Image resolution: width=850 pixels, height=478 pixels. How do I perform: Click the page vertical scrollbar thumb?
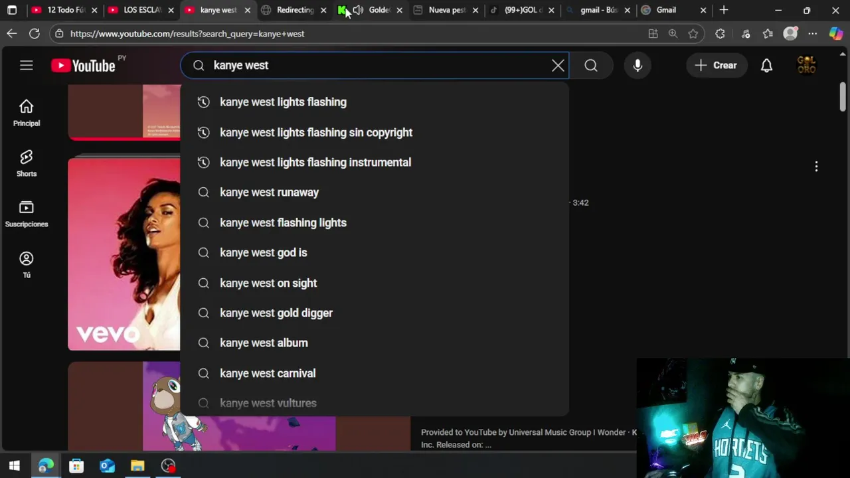[x=842, y=98]
